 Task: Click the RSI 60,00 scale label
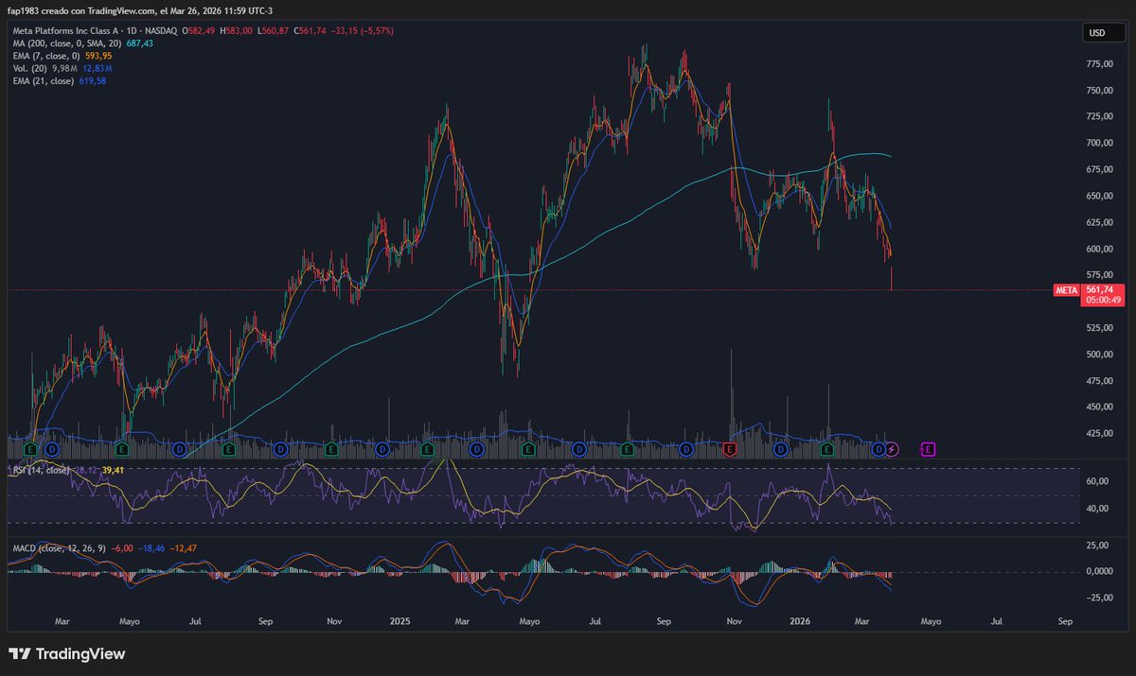tap(1096, 481)
